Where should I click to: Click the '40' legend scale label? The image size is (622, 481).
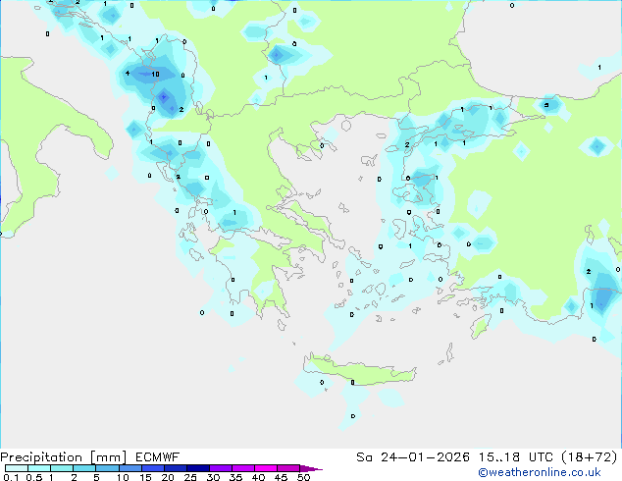258,477
